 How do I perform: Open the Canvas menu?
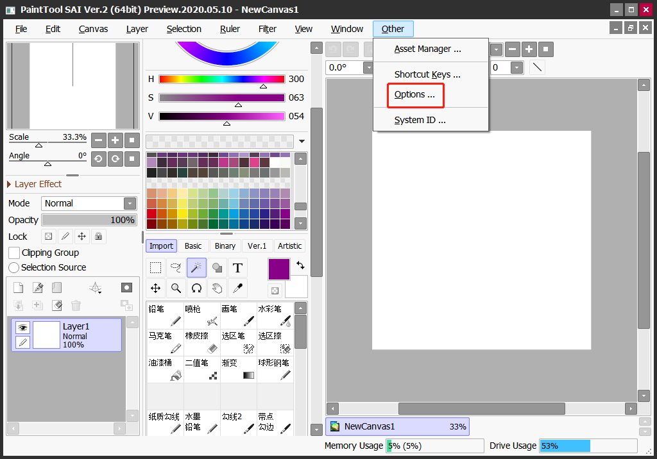[x=93, y=29]
